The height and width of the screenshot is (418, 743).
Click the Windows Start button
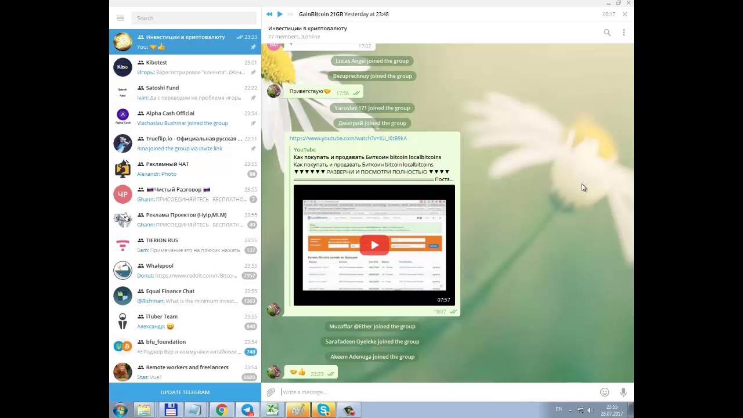click(120, 410)
